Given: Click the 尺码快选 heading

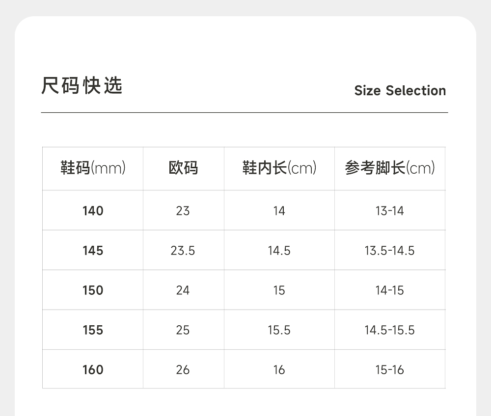Looking at the screenshot, I should point(82,86).
